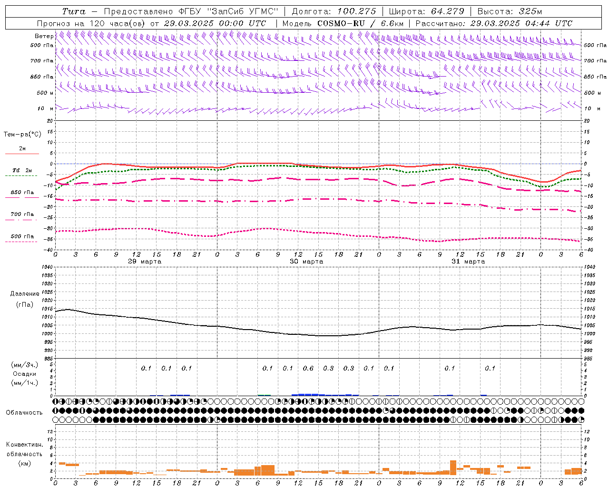This screenshot has width=609, height=487.
Task: Click forecast start time "29.03.2025 00:00 UTC"
Action: pyautogui.click(x=215, y=23)
